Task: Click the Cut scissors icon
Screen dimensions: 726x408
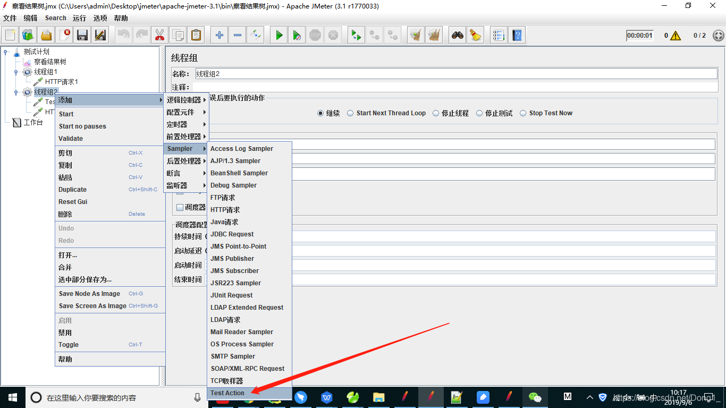Action: pyautogui.click(x=159, y=35)
